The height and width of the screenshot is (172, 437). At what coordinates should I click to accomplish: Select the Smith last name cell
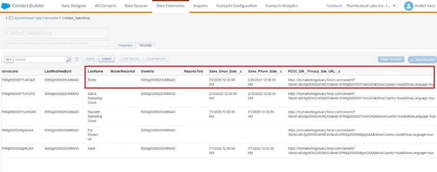91,80
